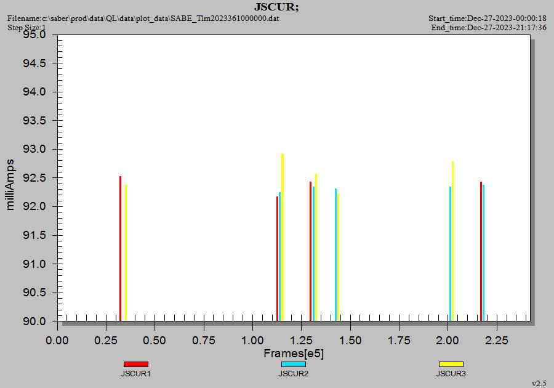Click the 94.0 y-axis tick label

click(x=34, y=92)
